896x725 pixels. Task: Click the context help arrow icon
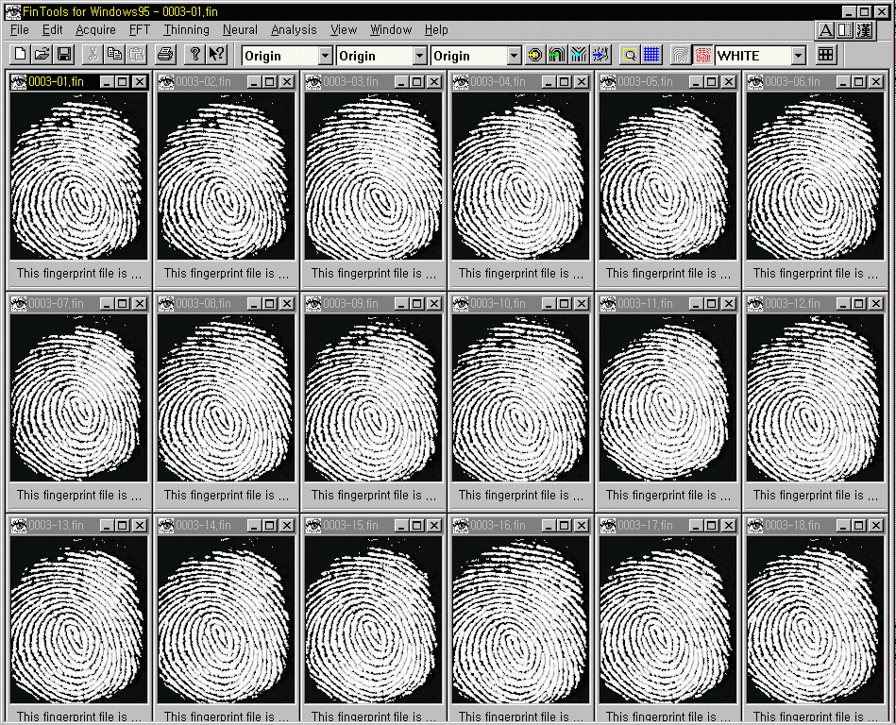216,55
